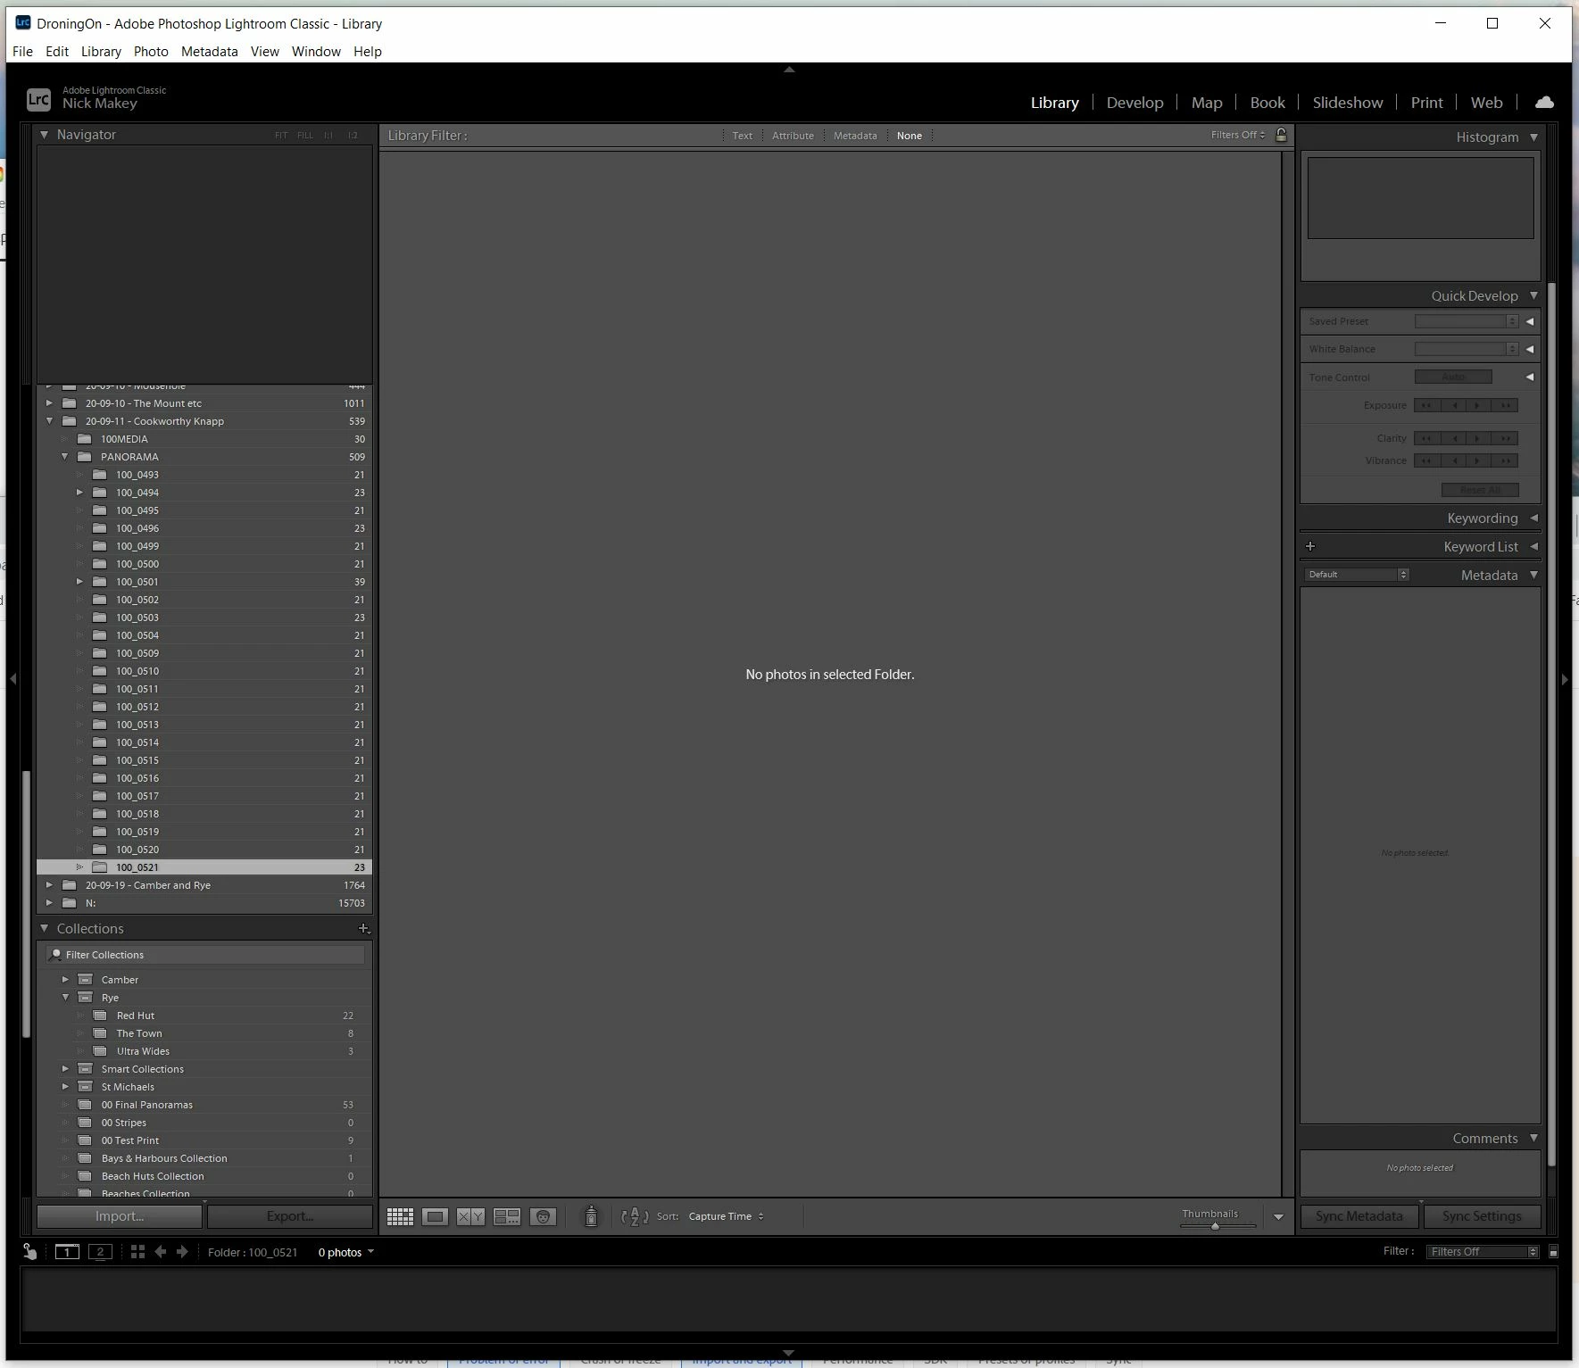Hide the left panel group arrow
This screenshot has height=1368, width=1579.
(x=13, y=679)
